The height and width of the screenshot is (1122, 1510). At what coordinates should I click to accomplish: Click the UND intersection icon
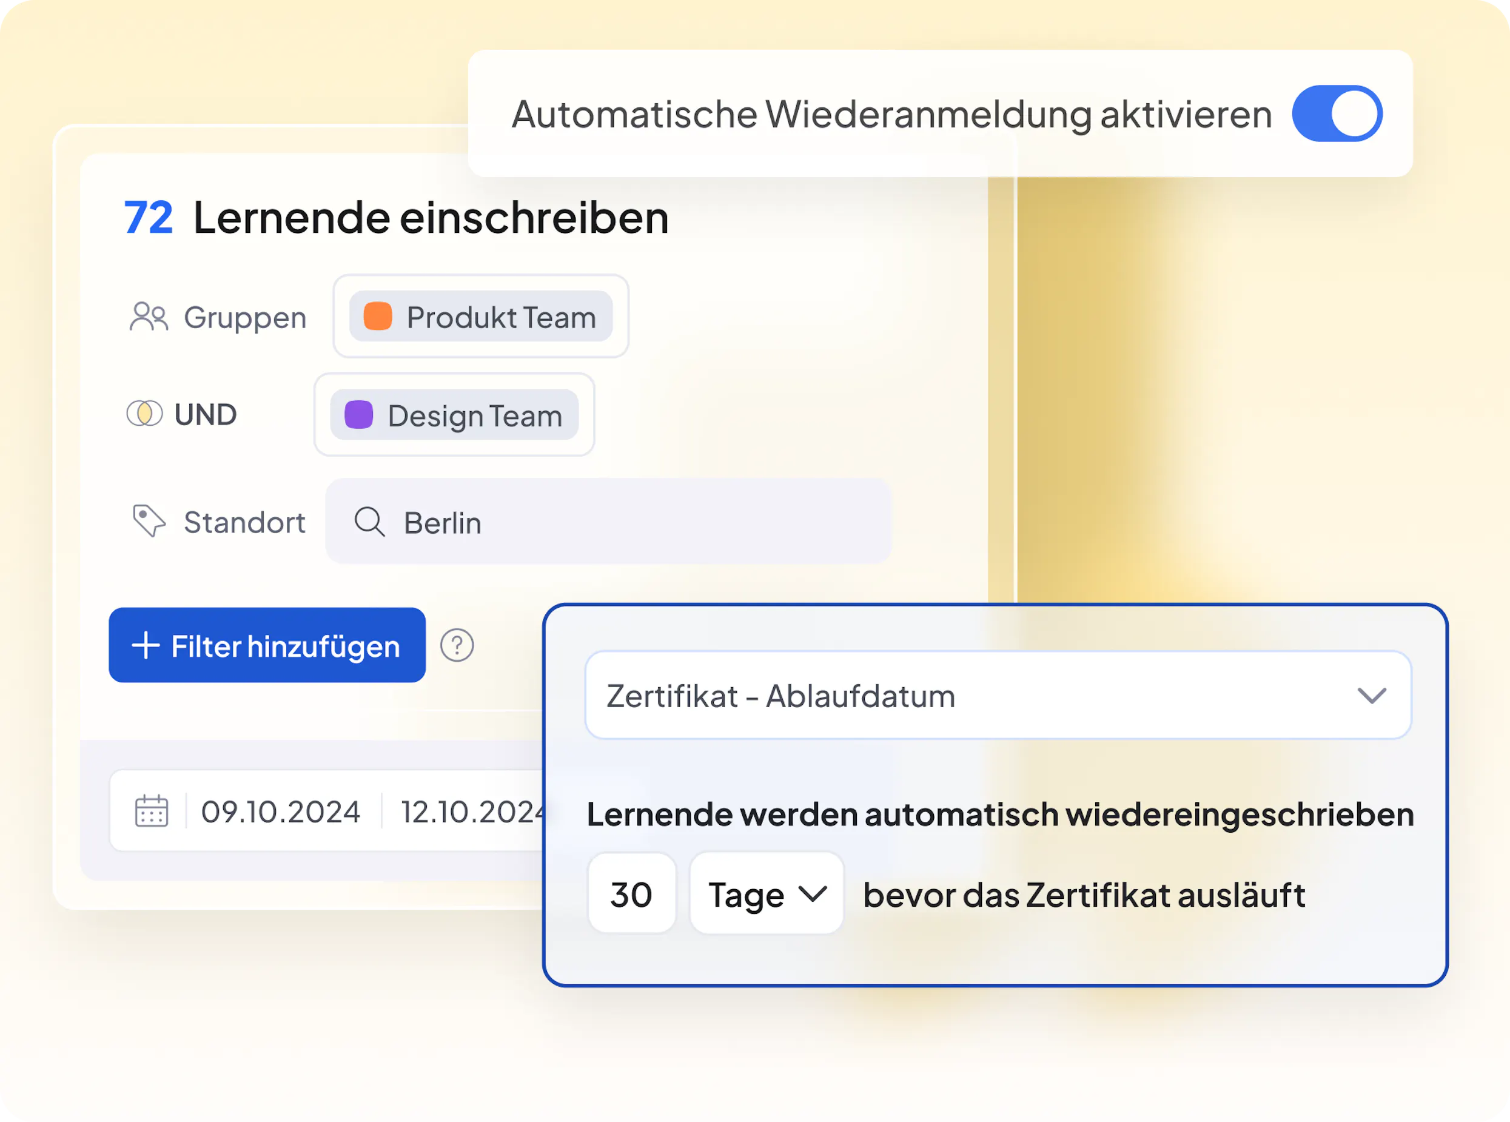[x=144, y=413]
